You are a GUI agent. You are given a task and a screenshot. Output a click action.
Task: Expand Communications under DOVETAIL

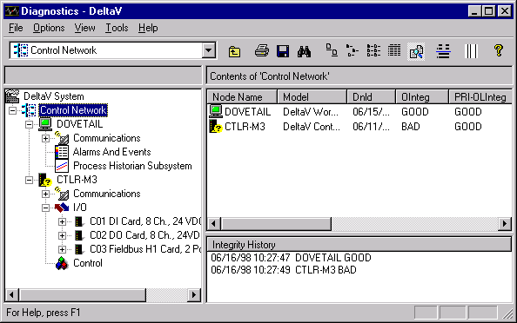(x=45, y=138)
